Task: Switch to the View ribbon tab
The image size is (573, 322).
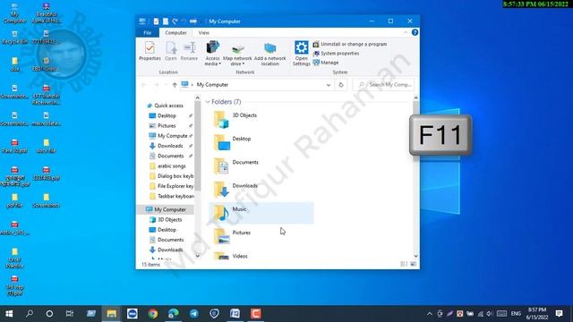Action: 204,32
